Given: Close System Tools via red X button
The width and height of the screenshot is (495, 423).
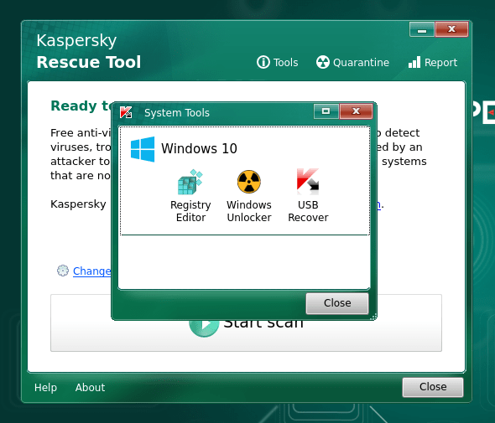Looking at the screenshot, I should tap(356, 111).
